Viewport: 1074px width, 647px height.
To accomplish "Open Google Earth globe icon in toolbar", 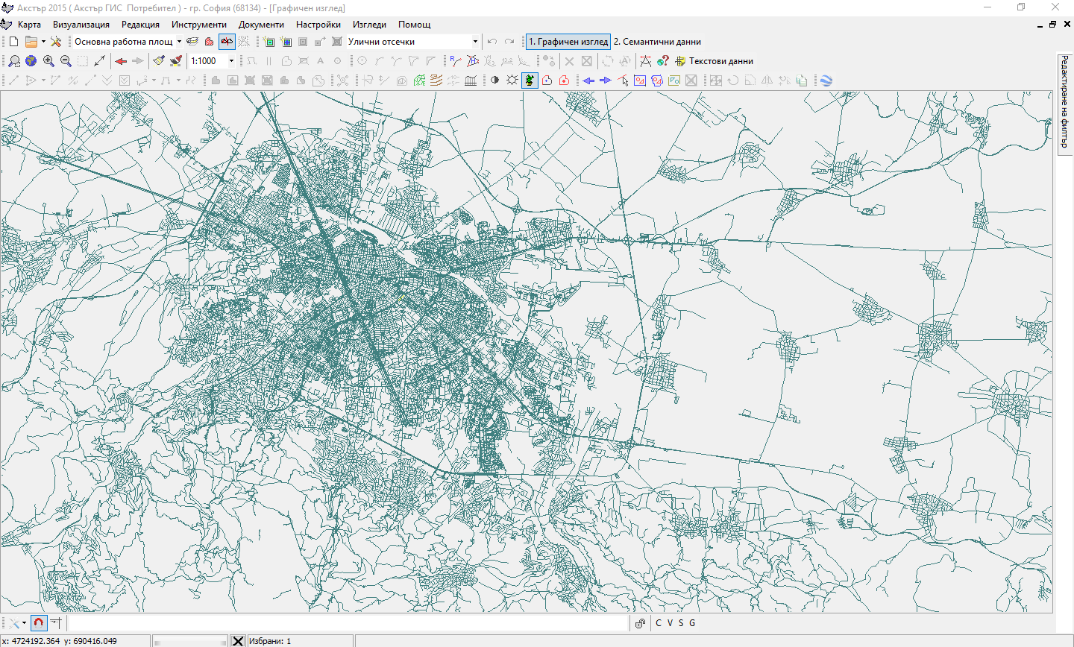I will (x=826, y=81).
